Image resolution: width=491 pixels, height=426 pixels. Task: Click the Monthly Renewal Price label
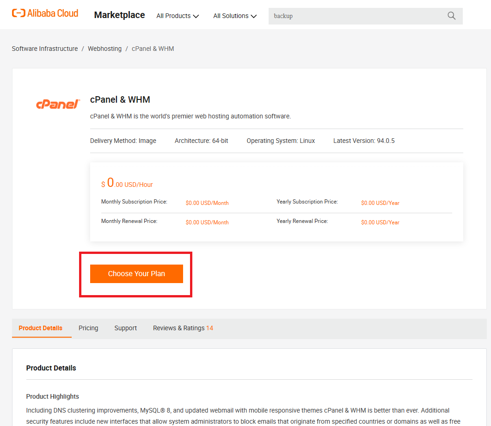[129, 221]
